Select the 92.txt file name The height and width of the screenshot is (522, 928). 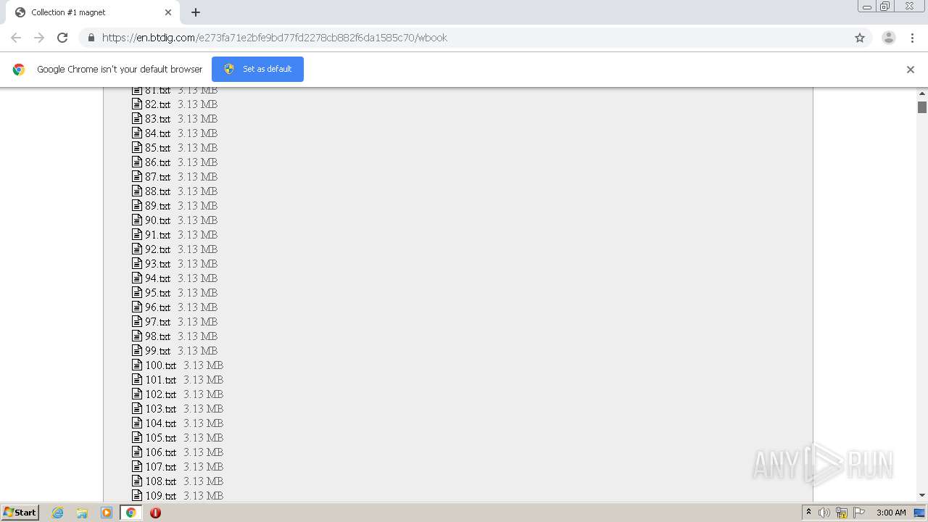click(157, 249)
